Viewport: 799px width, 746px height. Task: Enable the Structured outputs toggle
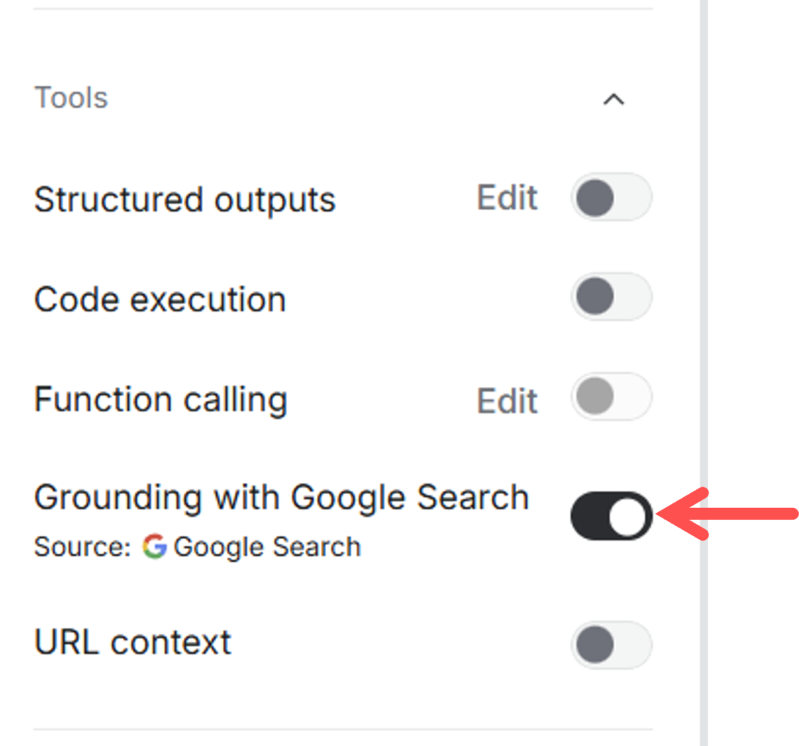[611, 197]
